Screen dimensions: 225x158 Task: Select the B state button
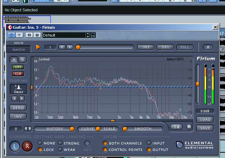22,60
